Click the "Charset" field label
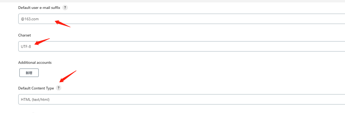Screen dimensions: 345x113 [x=24, y=35]
